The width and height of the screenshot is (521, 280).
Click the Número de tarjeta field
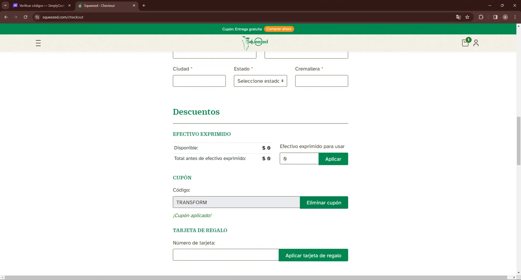(226, 255)
